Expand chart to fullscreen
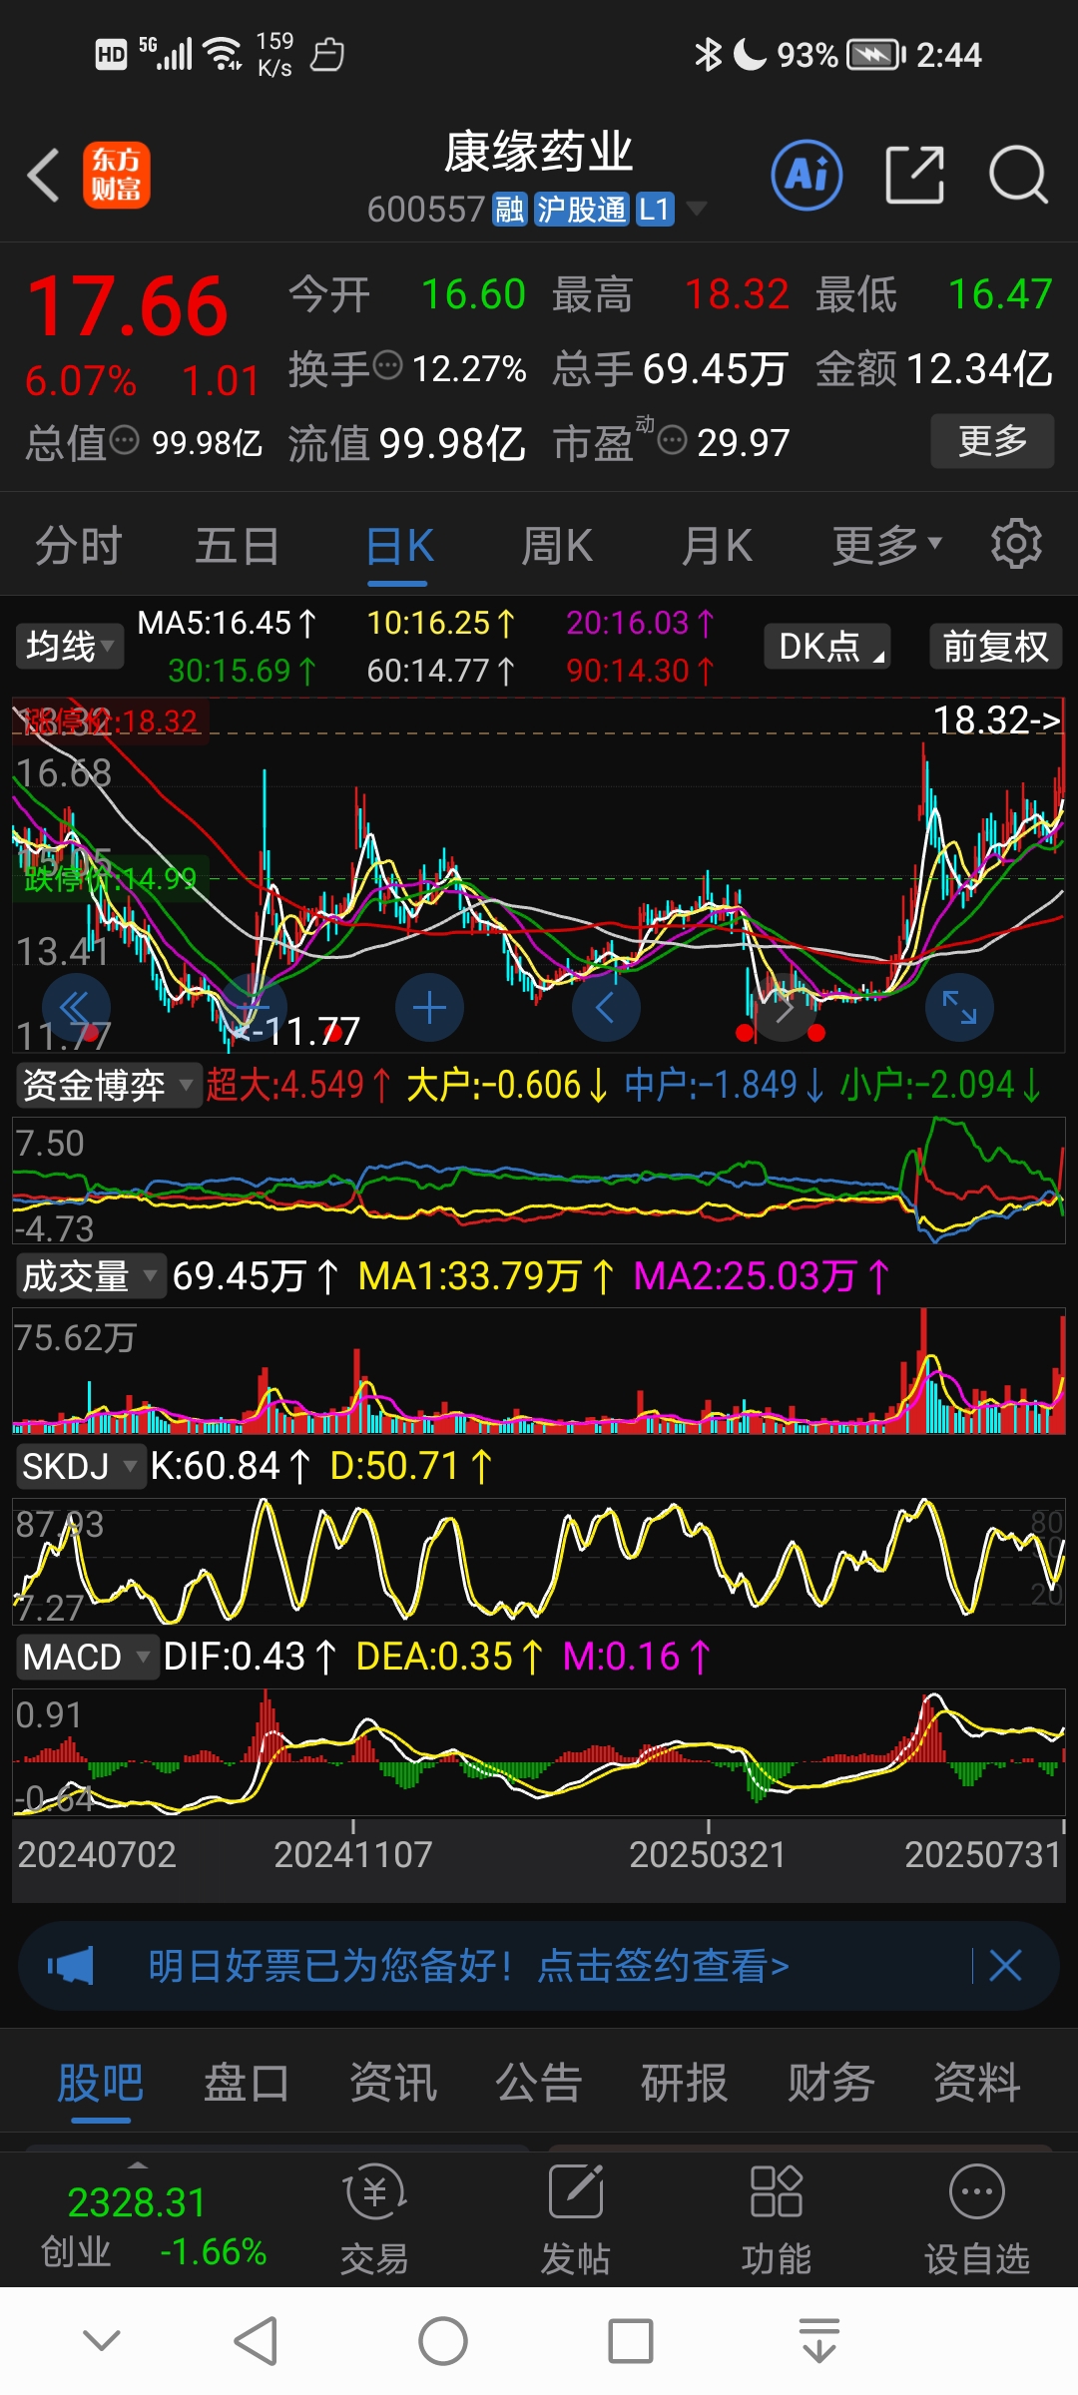Image resolution: width=1078 pixels, height=2395 pixels. [x=959, y=1008]
